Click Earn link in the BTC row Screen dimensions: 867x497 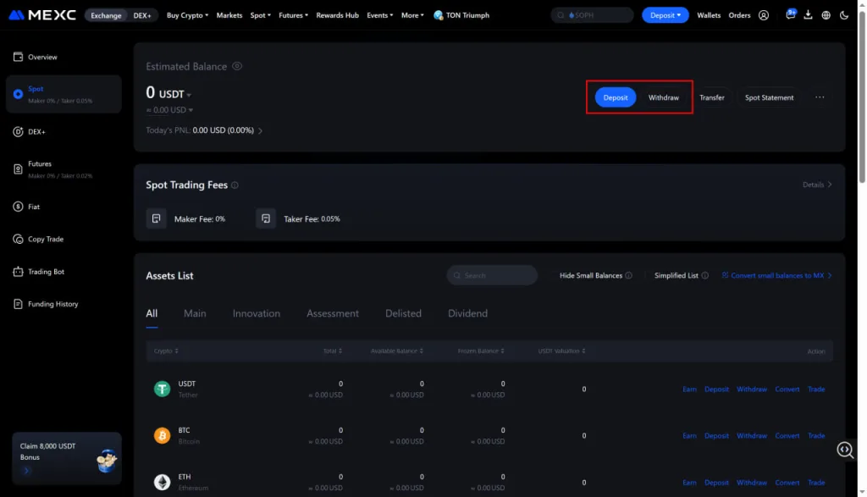pyautogui.click(x=689, y=436)
